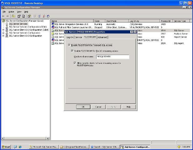The width and height of the screenshot is (193, 150).
Task: Expand the last SQL Native Client 10.0 Configuration node
Action: 3,36
